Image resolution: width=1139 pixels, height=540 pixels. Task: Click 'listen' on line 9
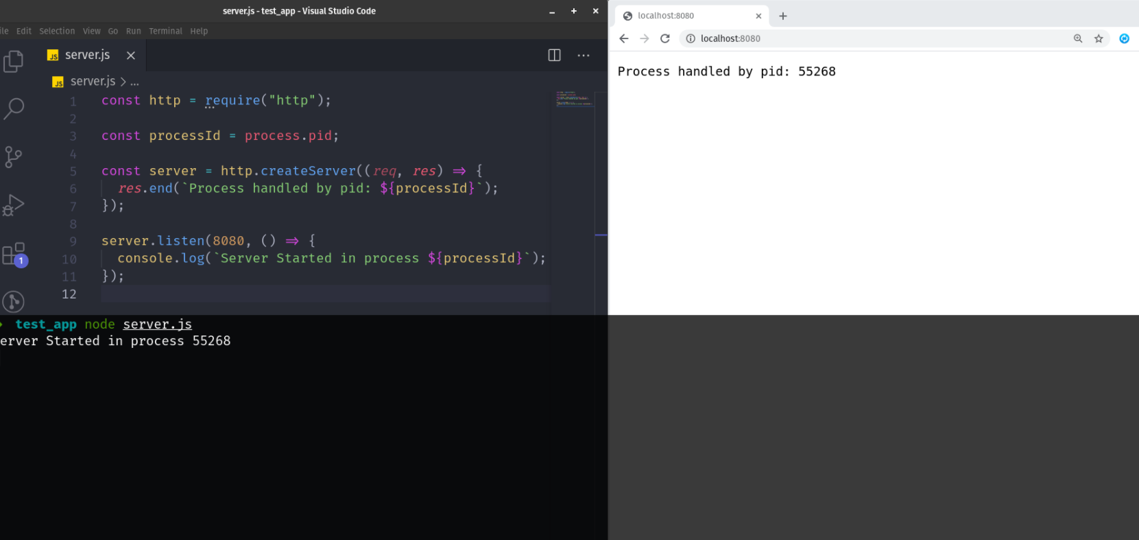(x=181, y=241)
